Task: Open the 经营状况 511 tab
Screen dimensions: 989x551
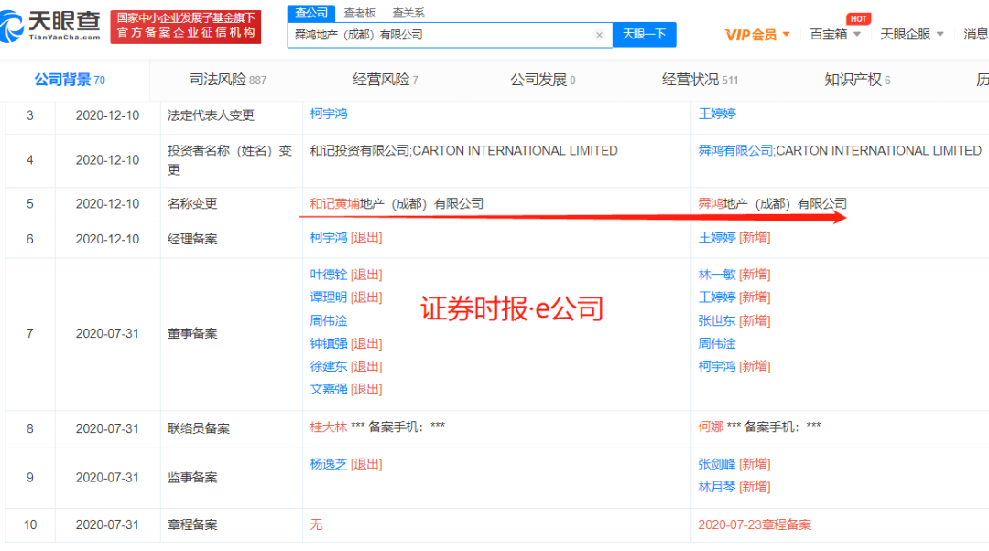Action: (x=701, y=80)
